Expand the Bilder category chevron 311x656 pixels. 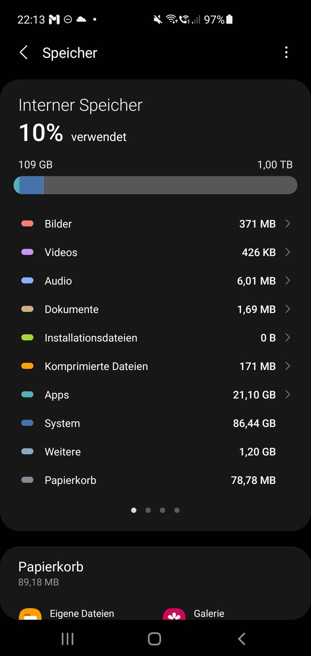click(288, 224)
